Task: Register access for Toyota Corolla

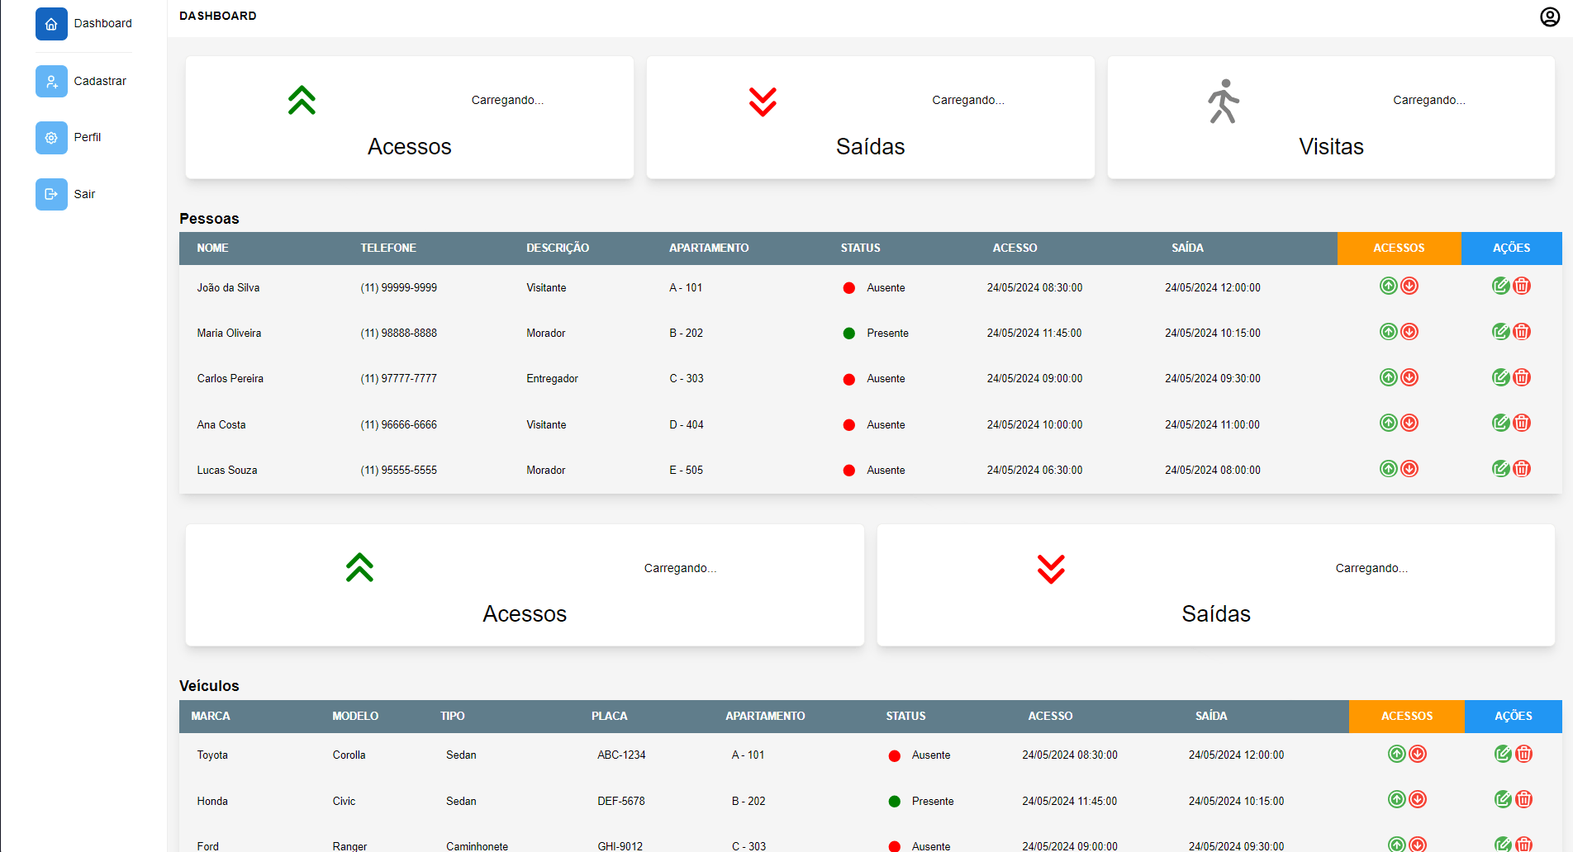Action: click(1397, 754)
